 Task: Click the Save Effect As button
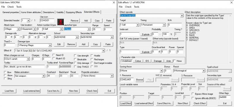[165, 103]
